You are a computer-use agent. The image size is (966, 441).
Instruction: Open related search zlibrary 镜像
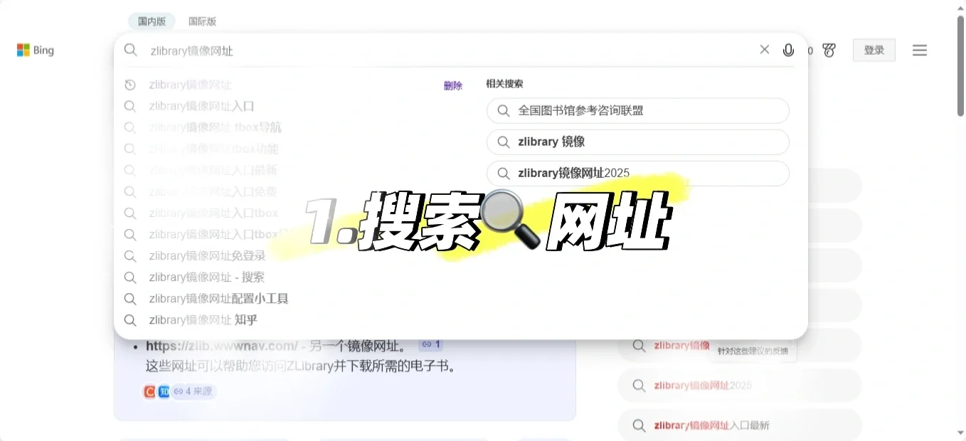638,142
